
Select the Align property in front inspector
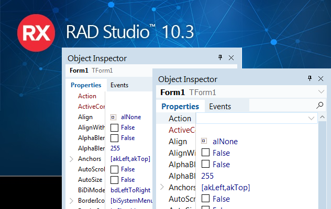[x=178, y=142]
